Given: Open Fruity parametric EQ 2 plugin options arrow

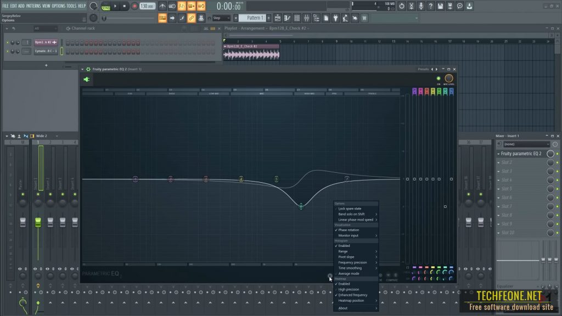Looking at the screenshot, I should [x=82, y=69].
